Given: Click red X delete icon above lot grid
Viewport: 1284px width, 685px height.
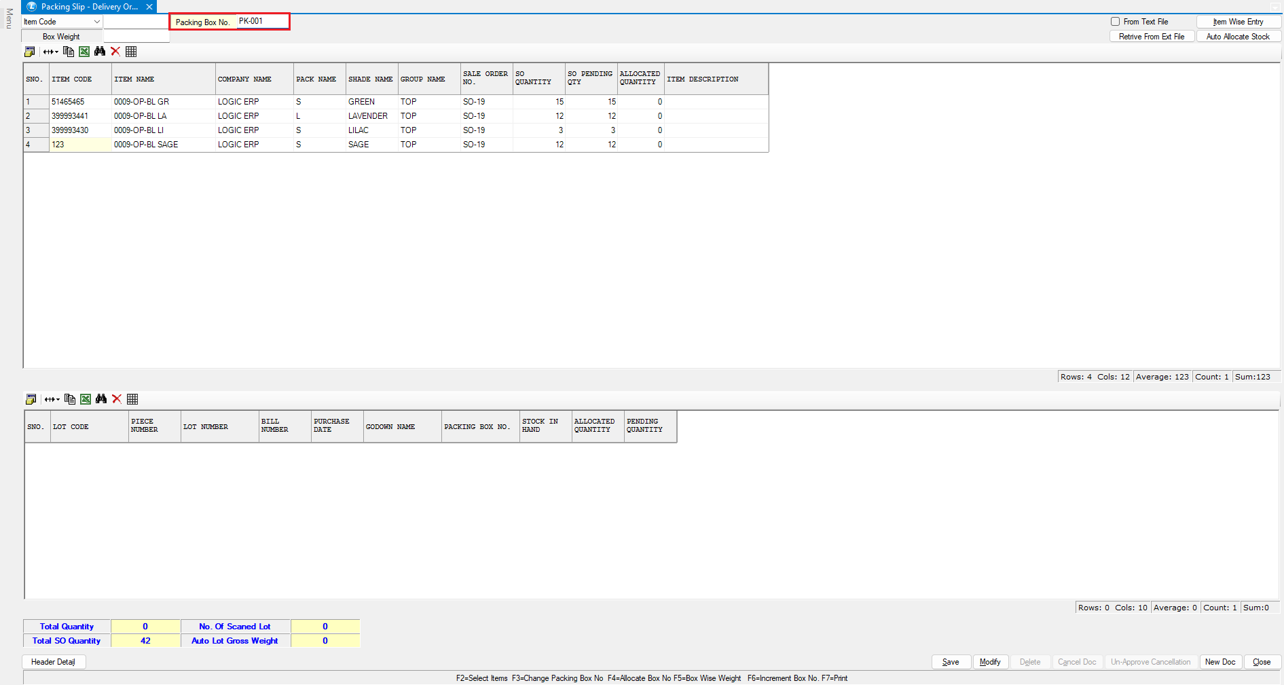Looking at the screenshot, I should [117, 399].
